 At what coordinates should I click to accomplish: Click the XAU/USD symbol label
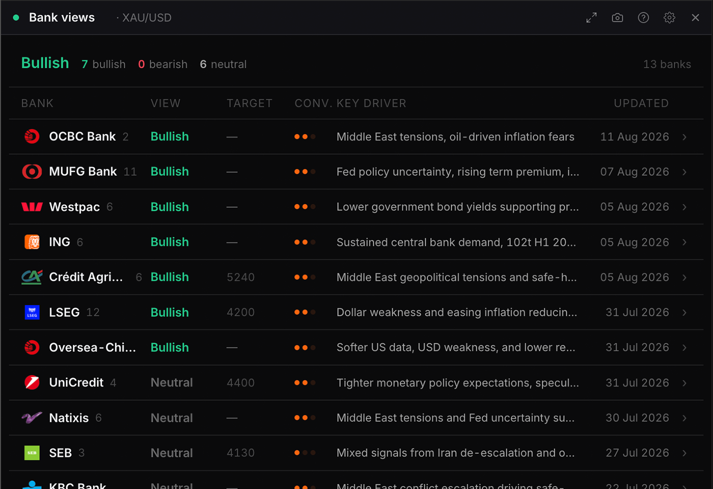click(x=147, y=18)
